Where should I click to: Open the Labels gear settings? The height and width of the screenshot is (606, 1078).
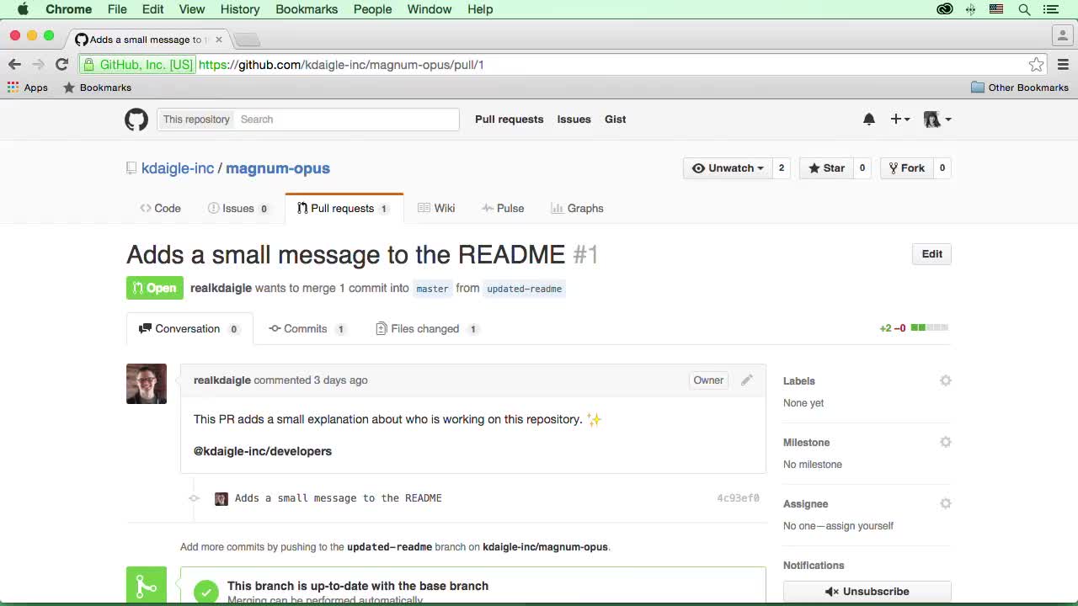click(x=946, y=381)
